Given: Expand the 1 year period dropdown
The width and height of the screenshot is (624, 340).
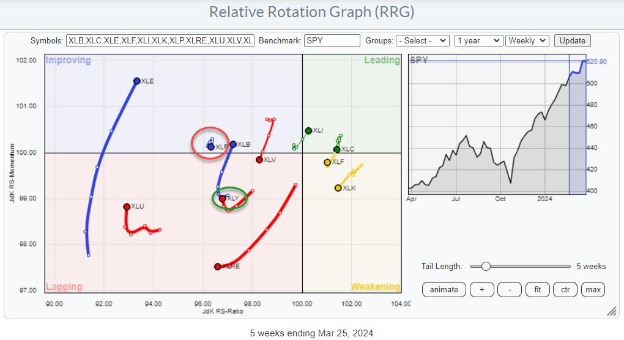Looking at the screenshot, I should (x=478, y=41).
